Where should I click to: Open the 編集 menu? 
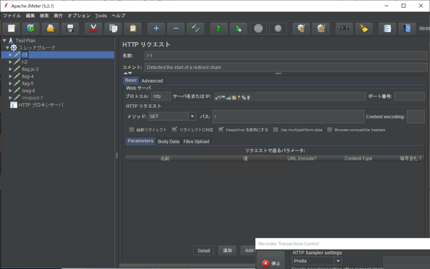pyautogui.click(x=30, y=16)
